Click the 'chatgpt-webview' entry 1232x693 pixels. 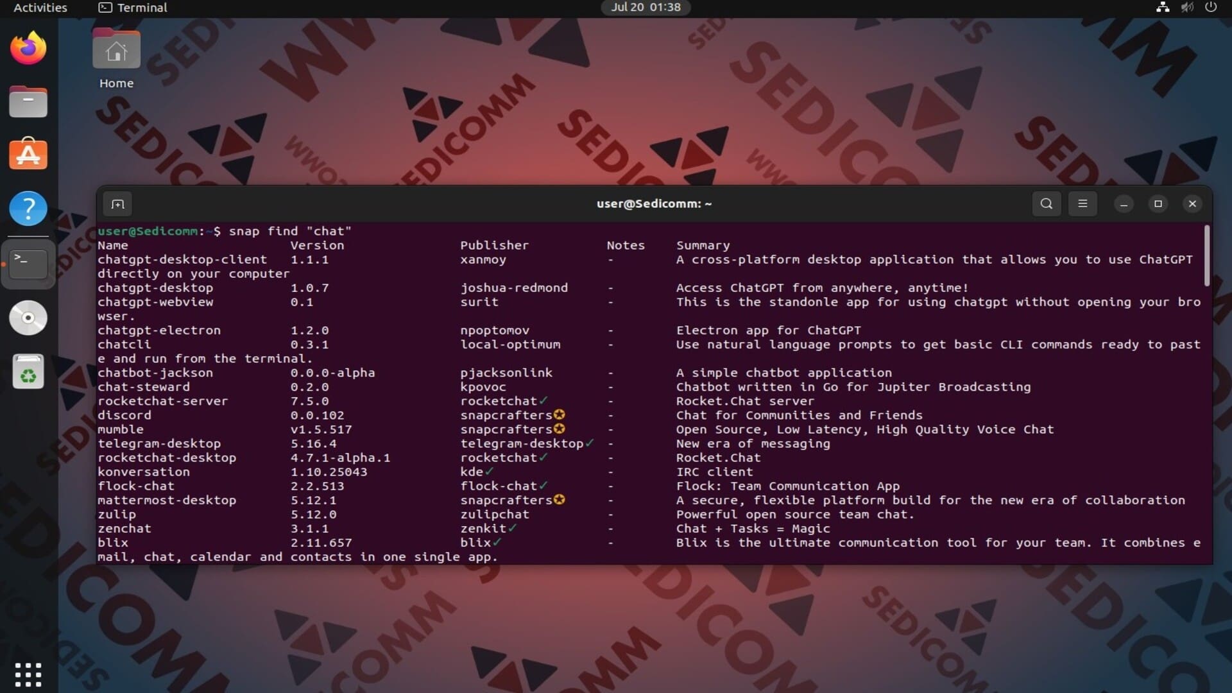tap(155, 302)
